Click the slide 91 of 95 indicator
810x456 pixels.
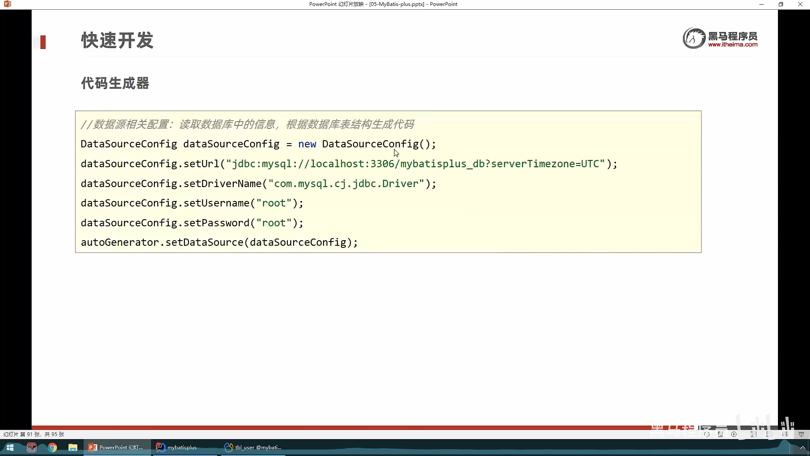[34, 434]
